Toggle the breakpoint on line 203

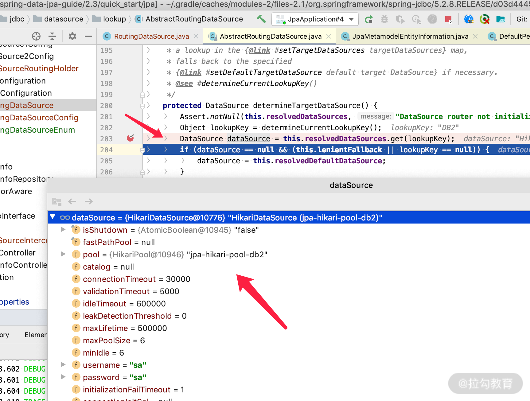click(130, 138)
